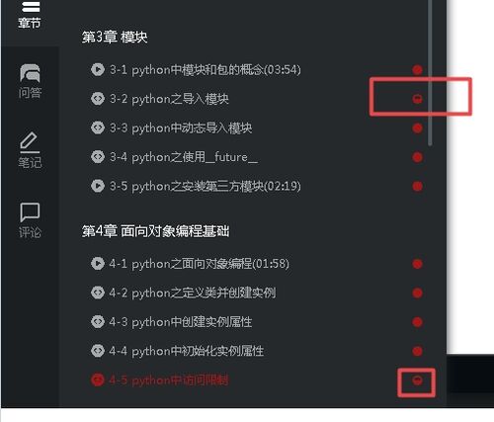Open the 评论 comments bubble icon
The width and height of the screenshot is (494, 422).
pos(30,220)
